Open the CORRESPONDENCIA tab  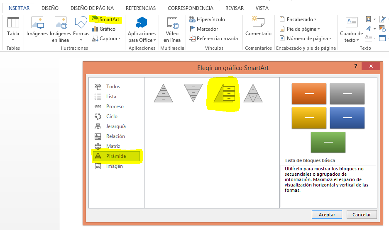pyautogui.click(x=191, y=8)
